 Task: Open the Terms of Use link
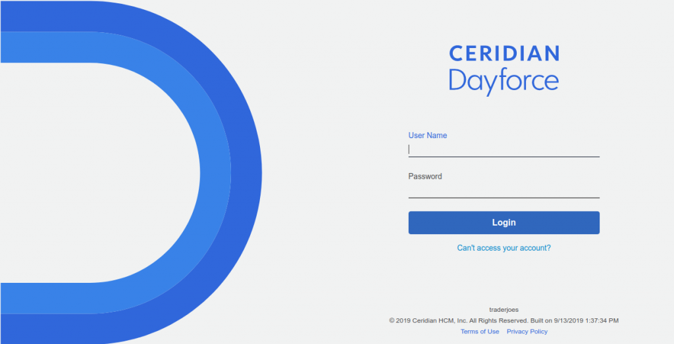tap(480, 332)
